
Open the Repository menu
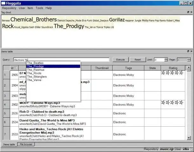(x=9, y=8)
